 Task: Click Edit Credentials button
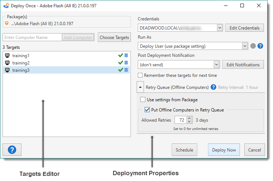(x=244, y=28)
